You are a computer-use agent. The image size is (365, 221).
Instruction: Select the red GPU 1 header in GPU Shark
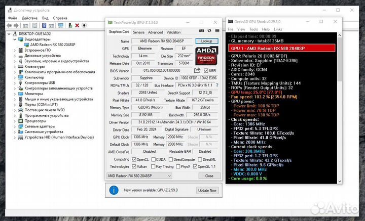tap(282, 48)
